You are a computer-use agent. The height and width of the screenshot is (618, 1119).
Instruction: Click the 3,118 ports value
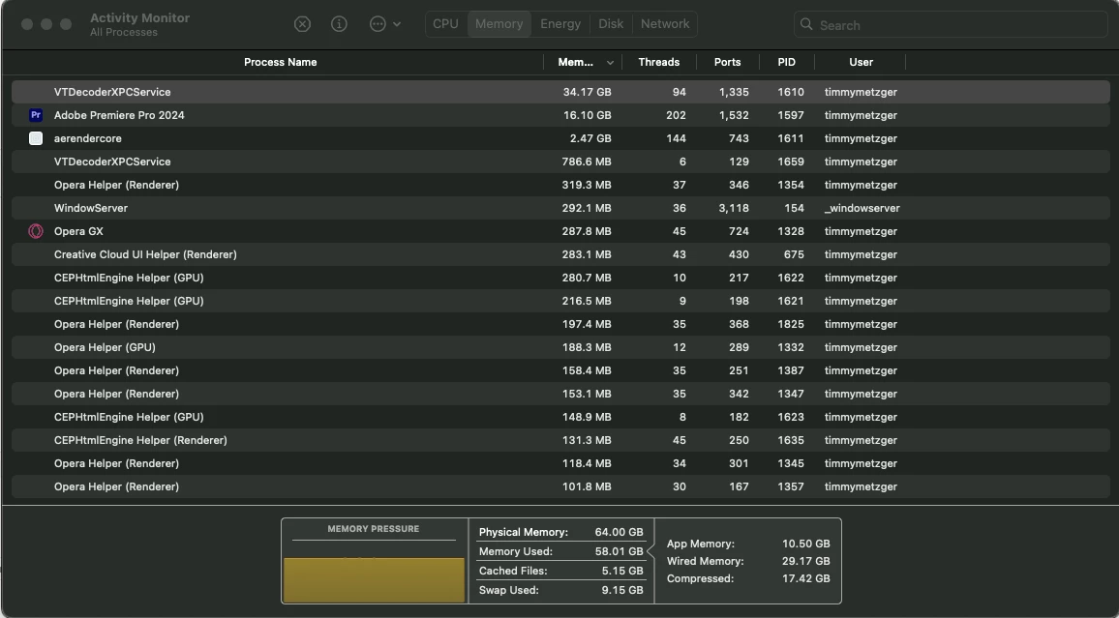tap(734, 208)
